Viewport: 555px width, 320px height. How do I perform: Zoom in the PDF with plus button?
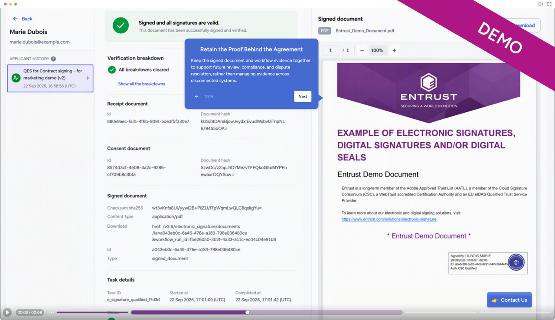tap(394, 50)
